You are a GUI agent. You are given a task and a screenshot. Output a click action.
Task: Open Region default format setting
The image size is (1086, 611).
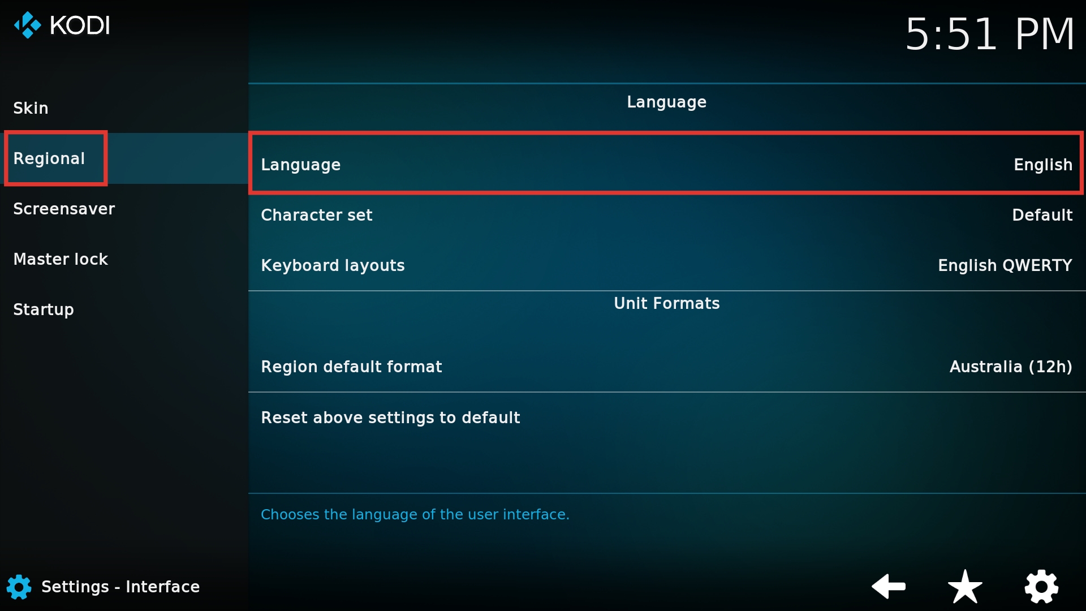pyautogui.click(x=666, y=367)
